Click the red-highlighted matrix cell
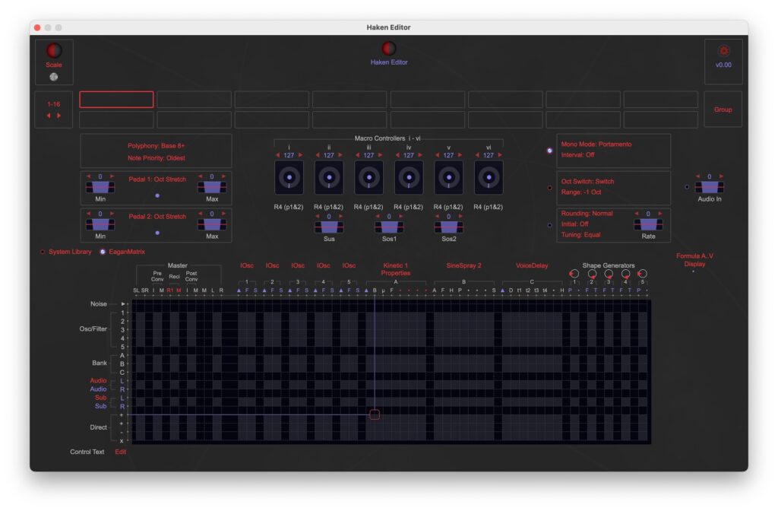778x511 pixels. [x=375, y=414]
